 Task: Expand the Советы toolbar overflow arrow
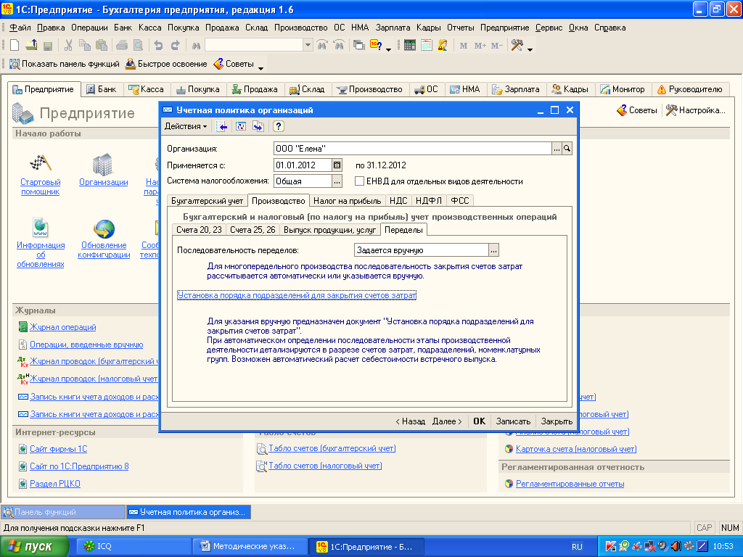pyautogui.click(x=260, y=67)
